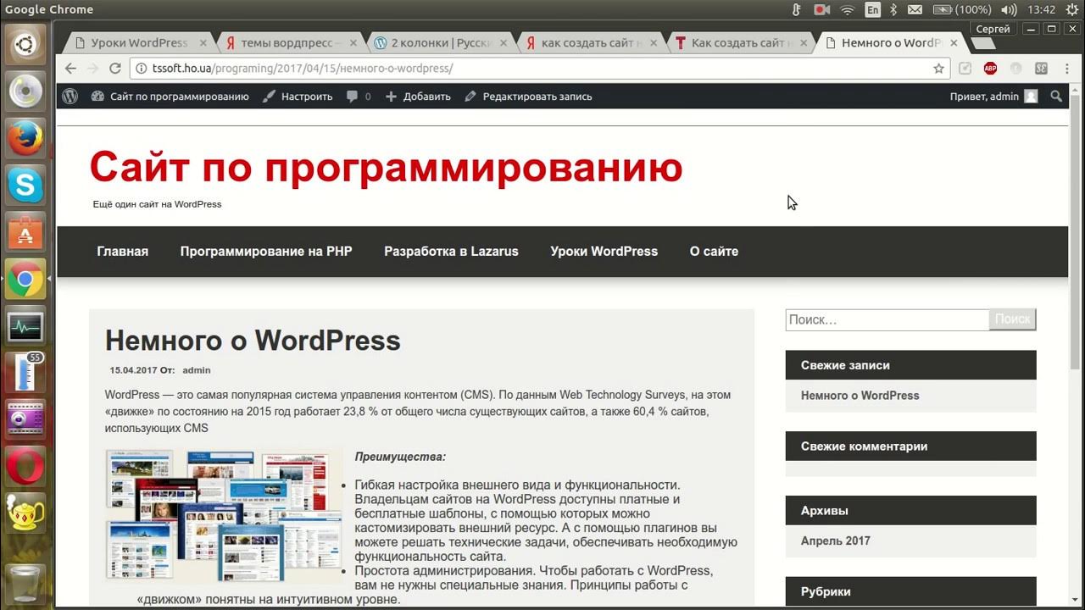Click the post date 15.04.2017
Image resolution: width=1085 pixels, height=610 pixels.
[133, 370]
